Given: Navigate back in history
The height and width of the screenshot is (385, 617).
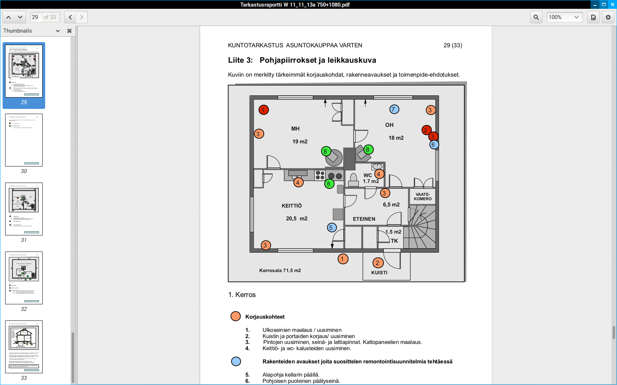Looking at the screenshot, I should (70, 17).
